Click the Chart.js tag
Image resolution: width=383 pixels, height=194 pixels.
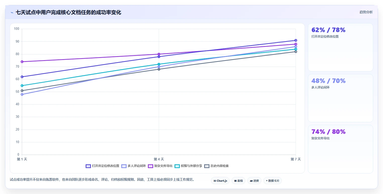pyautogui.click(x=220, y=181)
